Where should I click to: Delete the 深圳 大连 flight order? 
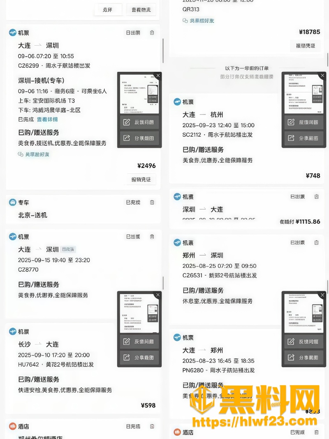[316, 197]
